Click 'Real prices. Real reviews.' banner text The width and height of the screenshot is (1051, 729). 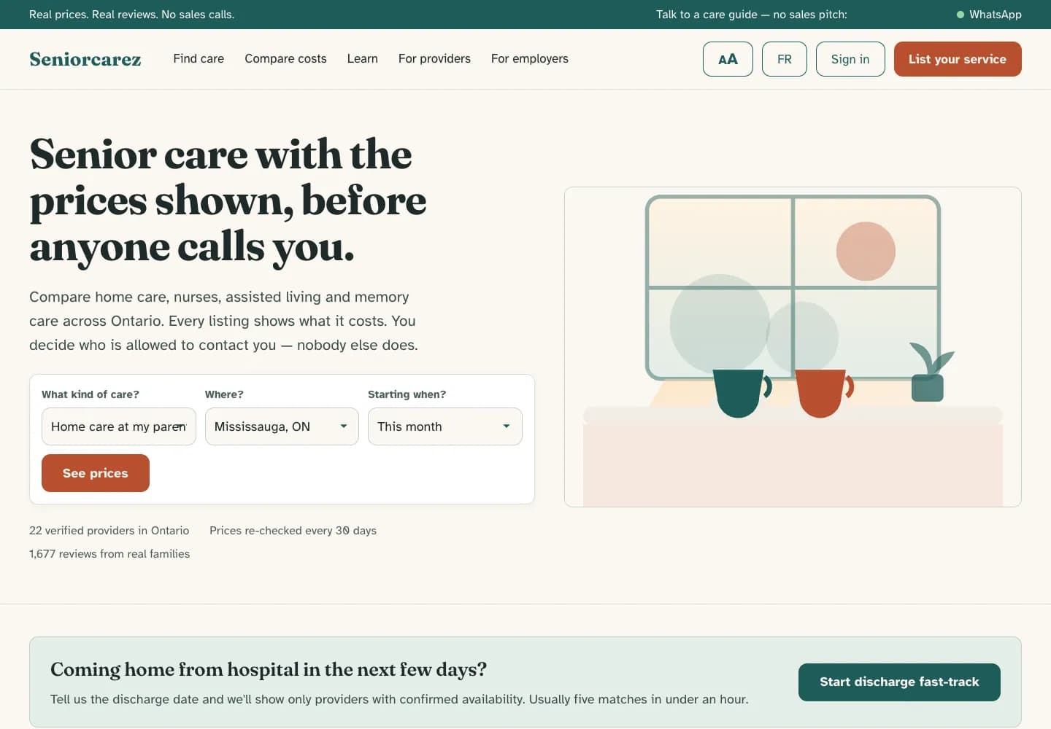tap(131, 15)
